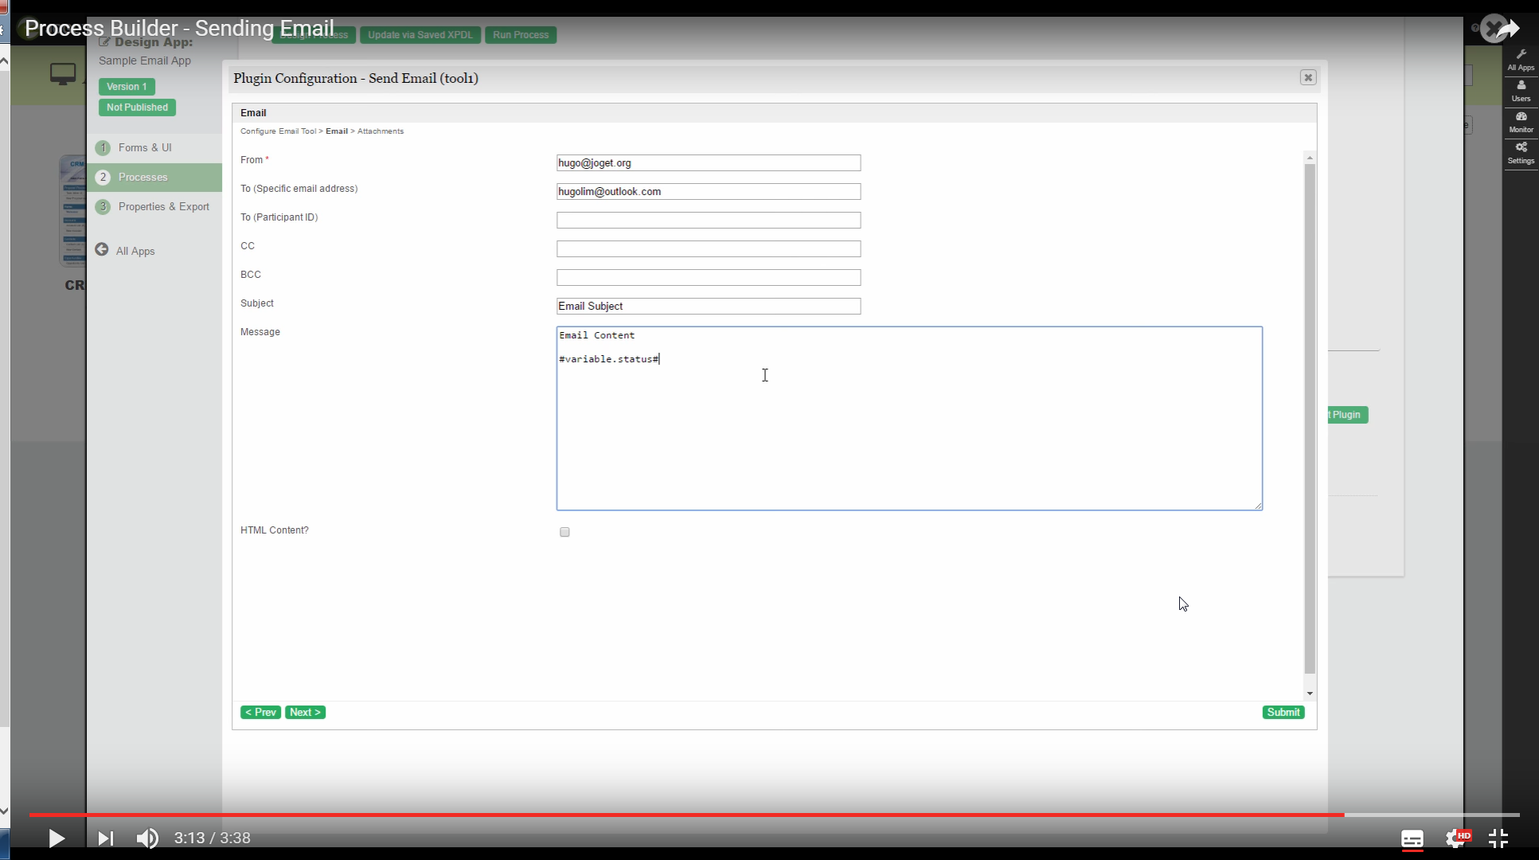Toggle subtitles/closed captions
This screenshot has width=1539, height=860.
(1412, 838)
